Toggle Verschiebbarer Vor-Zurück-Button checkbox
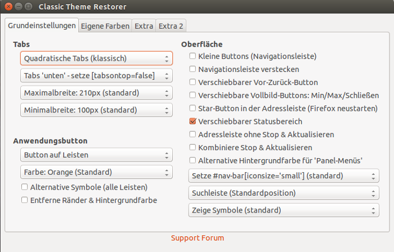394x252 pixels. [193, 82]
